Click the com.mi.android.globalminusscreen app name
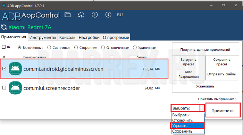Screen dimensions: 243x135 [x=63, y=69]
